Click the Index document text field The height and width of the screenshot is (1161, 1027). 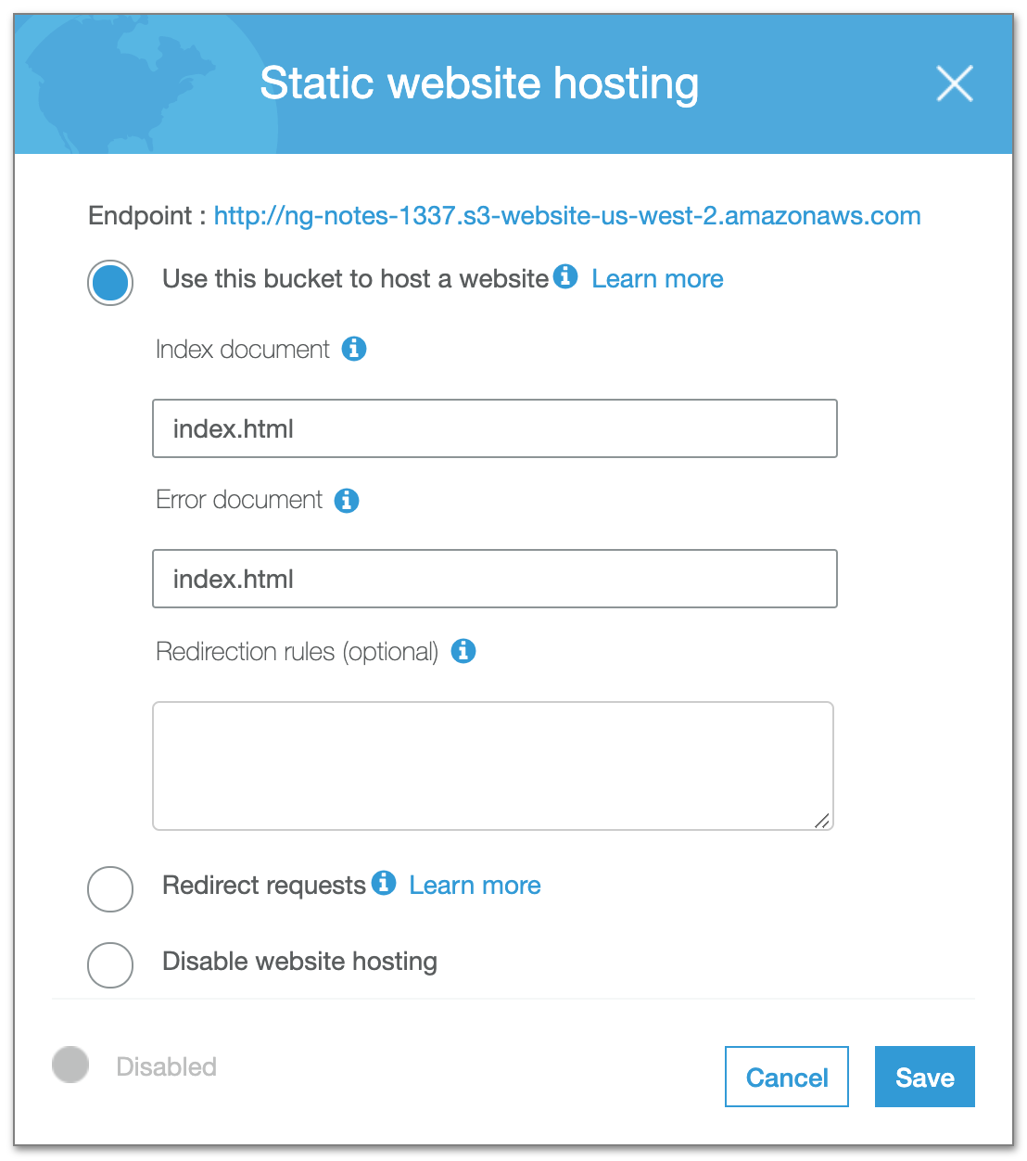coord(494,428)
